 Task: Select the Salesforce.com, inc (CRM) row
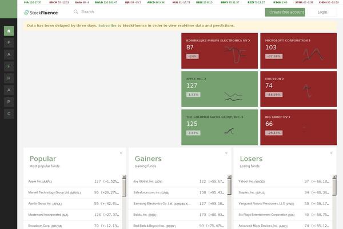tap(178, 192)
